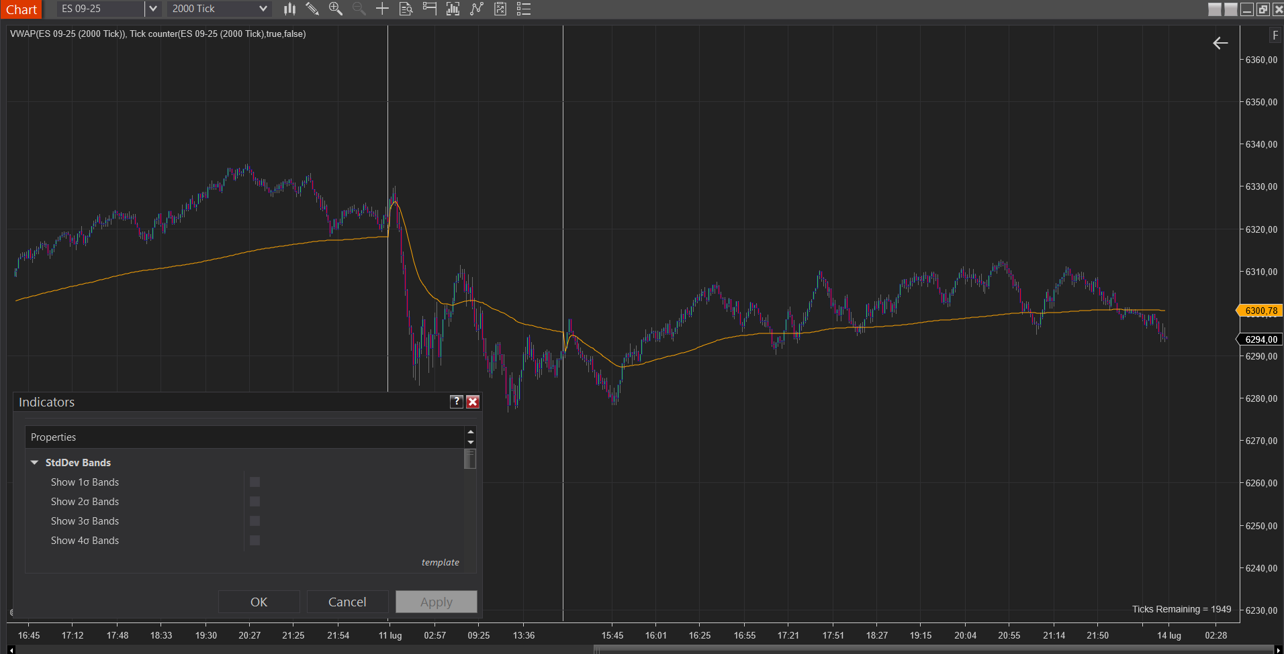Open the data box document-search icon
This screenshot has width=1284, height=654.
tap(406, 9)
